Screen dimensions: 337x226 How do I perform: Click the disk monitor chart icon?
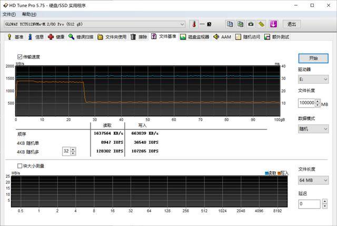point(183,37)
